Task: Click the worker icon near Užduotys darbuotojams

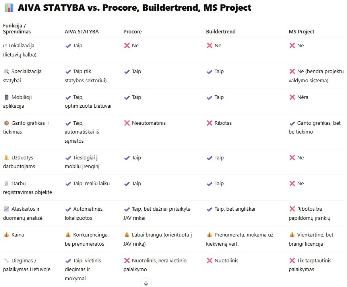Action: click(x=6, y=157)
